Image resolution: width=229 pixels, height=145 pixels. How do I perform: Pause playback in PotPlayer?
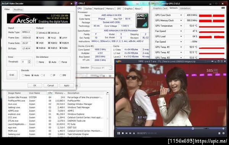pyautogui.click(x=119, y=133)
